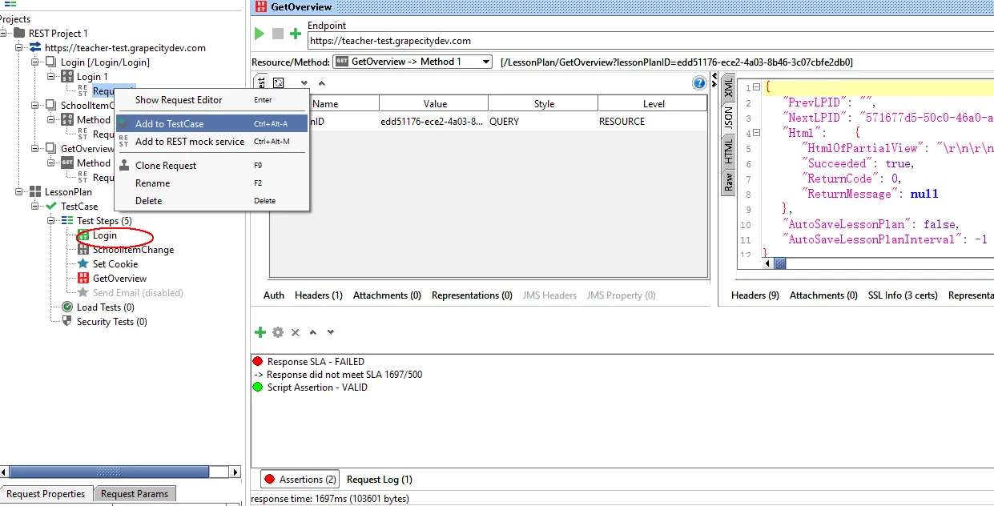The width and height of the screenshot is (994, 506).
Task: Click the LessonPlan test suite grid icon
Action: [36, 192]
